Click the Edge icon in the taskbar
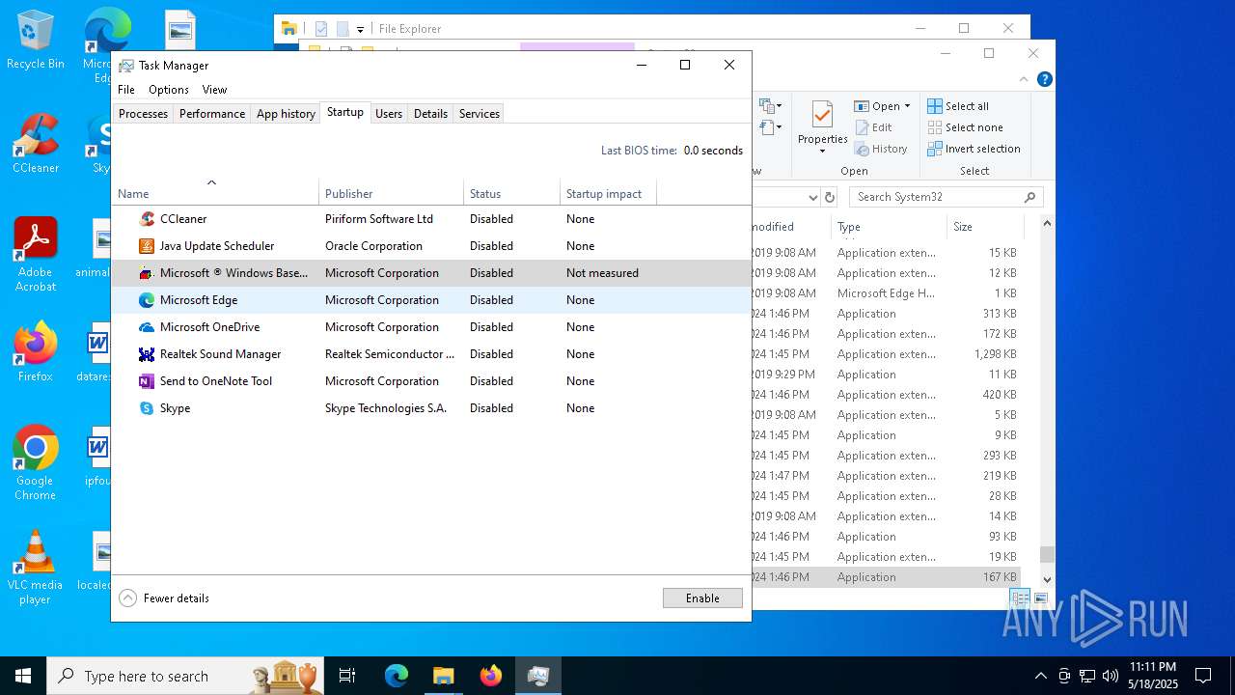The height and width of the screenshot is (695, 1235). coord(397,676)
